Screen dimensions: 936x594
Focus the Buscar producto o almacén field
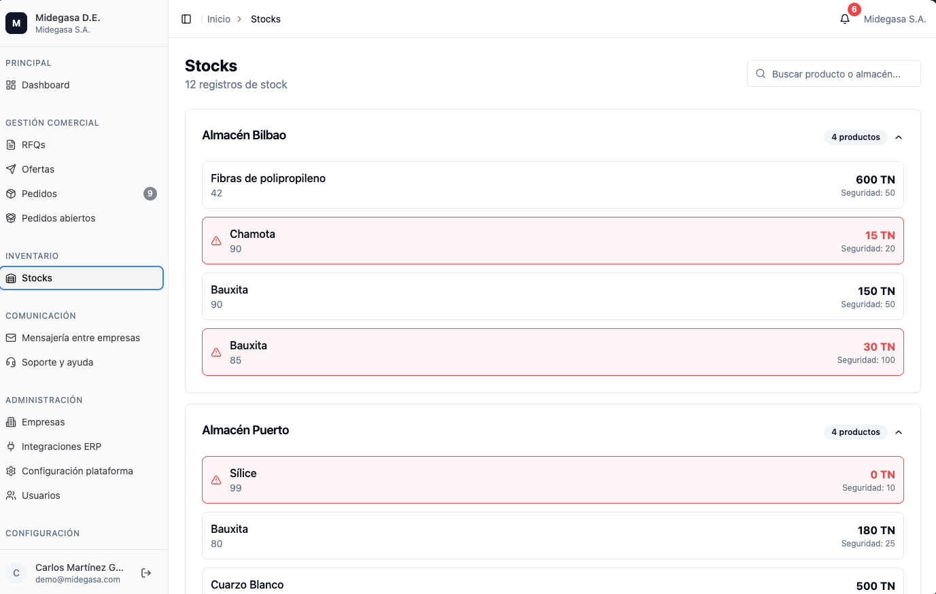[834, 73]
